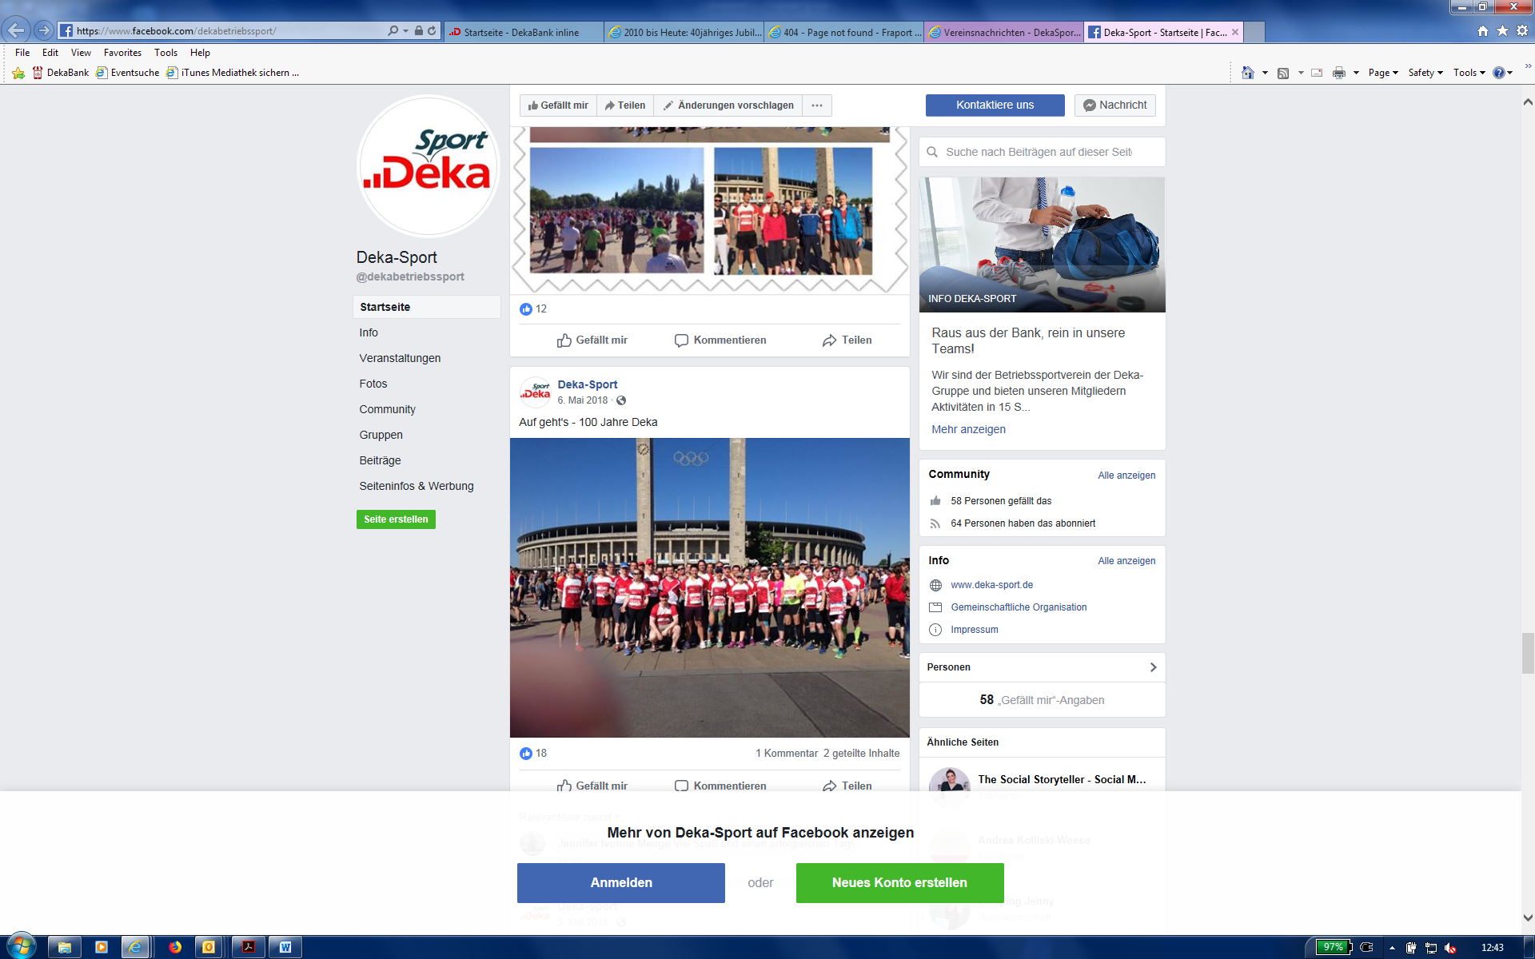Open Firefox from the taskbar
Screen dimensions: 1535x959
[175, 947]
